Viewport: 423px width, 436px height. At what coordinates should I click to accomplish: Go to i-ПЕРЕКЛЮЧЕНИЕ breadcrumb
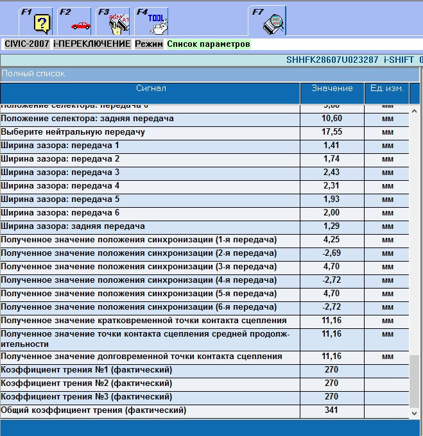tap(92, 44)
